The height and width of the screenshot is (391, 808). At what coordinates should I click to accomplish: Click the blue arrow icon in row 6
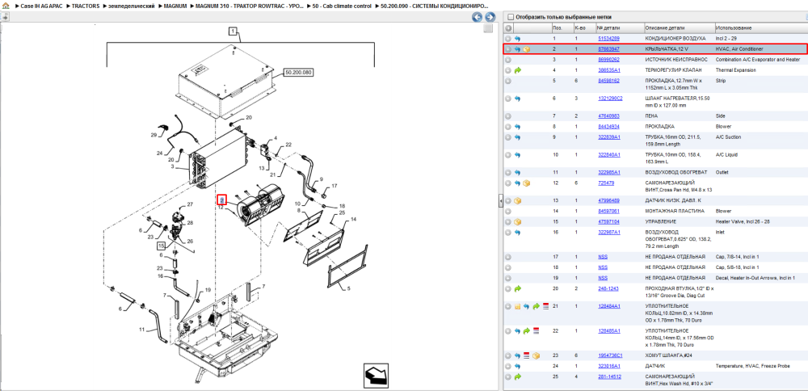(x=517, y=99)
